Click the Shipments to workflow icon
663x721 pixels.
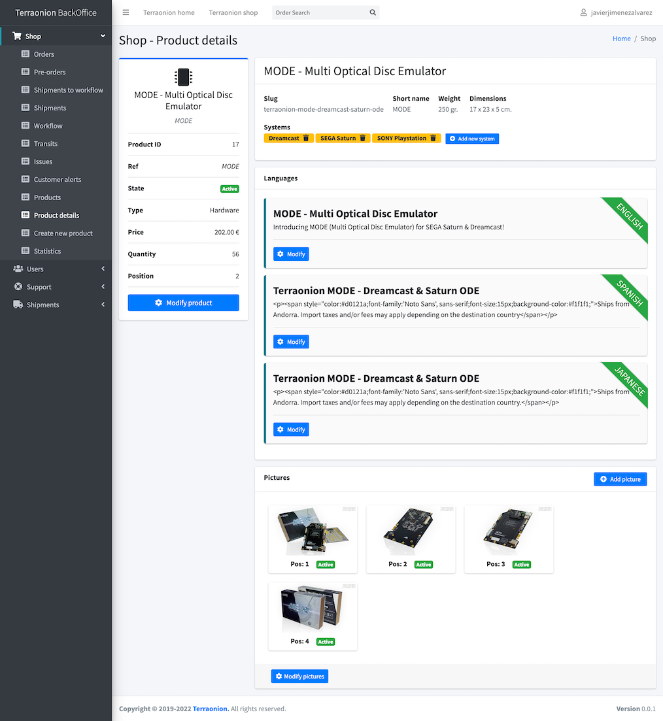(25, 90)
